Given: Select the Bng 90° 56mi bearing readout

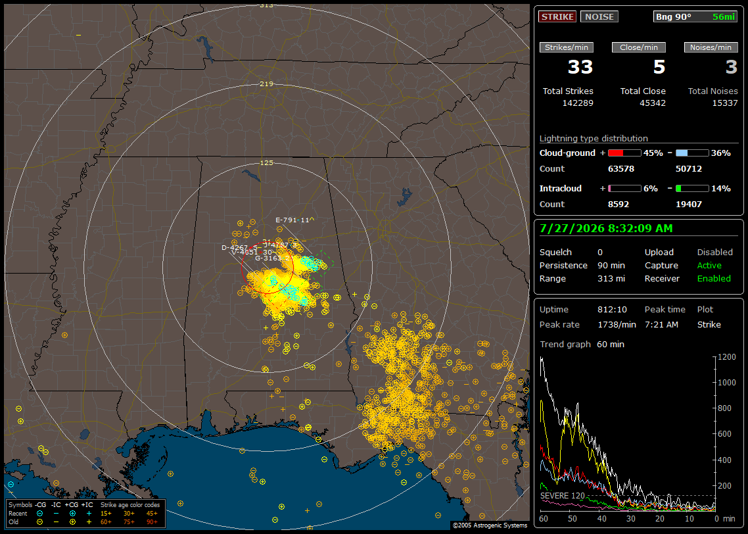Looking at the screenshot, I should (695, 16).
